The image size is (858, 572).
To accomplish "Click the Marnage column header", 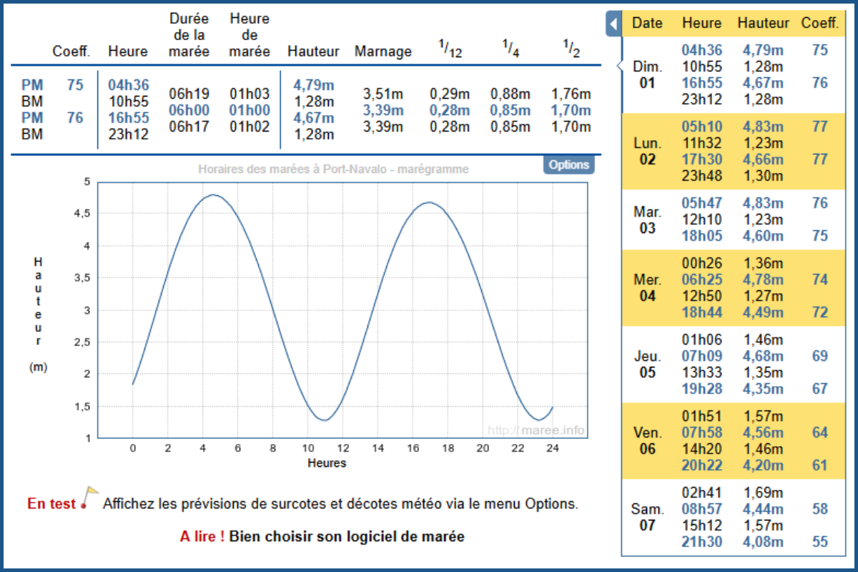I will (x=383, y=51).
